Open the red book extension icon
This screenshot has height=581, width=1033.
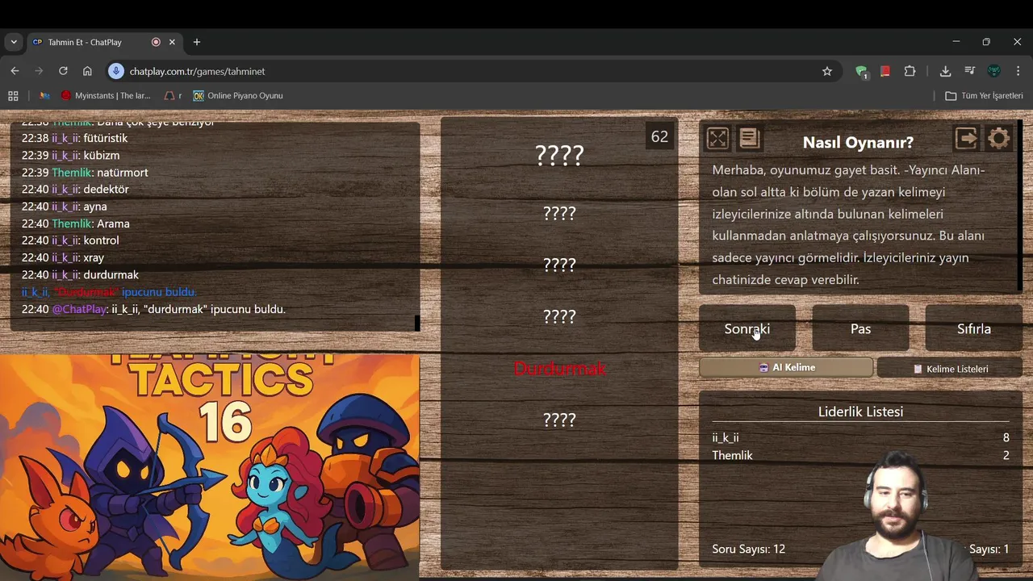885,71
